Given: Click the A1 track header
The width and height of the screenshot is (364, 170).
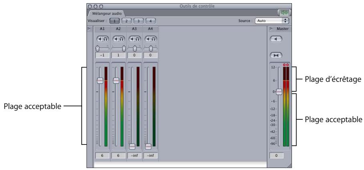Looking at the screenshot, I should tap(103, 29).
